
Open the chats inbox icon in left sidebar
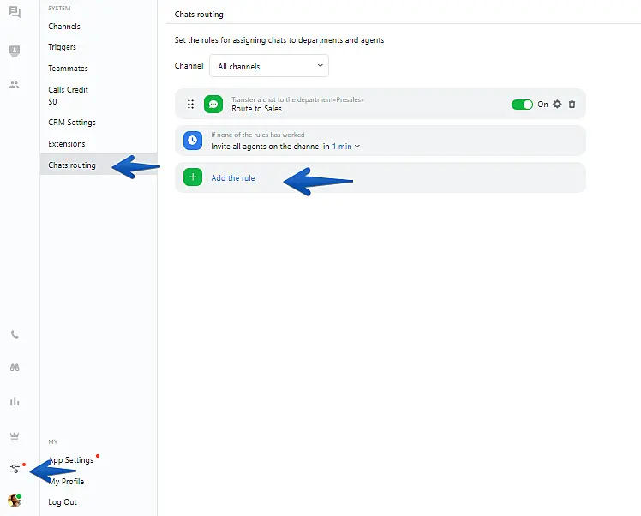pos(15,12)
